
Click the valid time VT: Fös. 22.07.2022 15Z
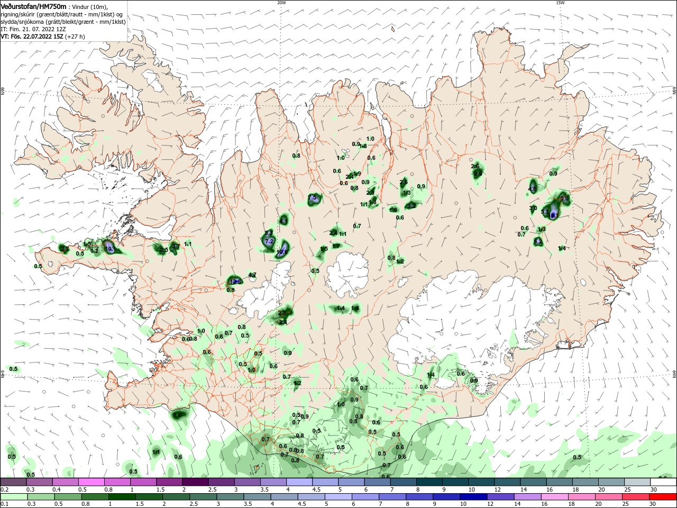click(32, 37)
